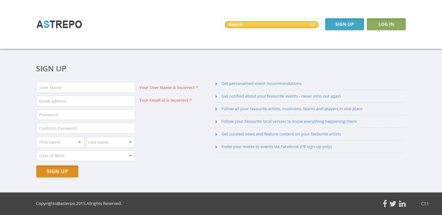
Task: Click the SIGN UP page heading
Action: point(51,69)
